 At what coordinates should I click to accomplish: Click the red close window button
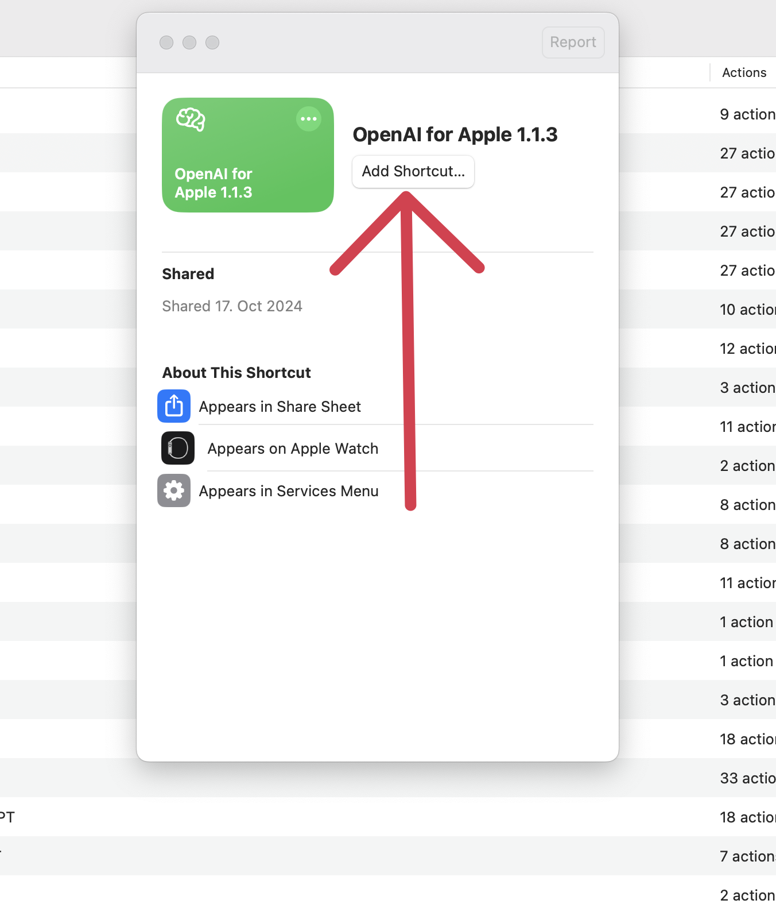166,43
